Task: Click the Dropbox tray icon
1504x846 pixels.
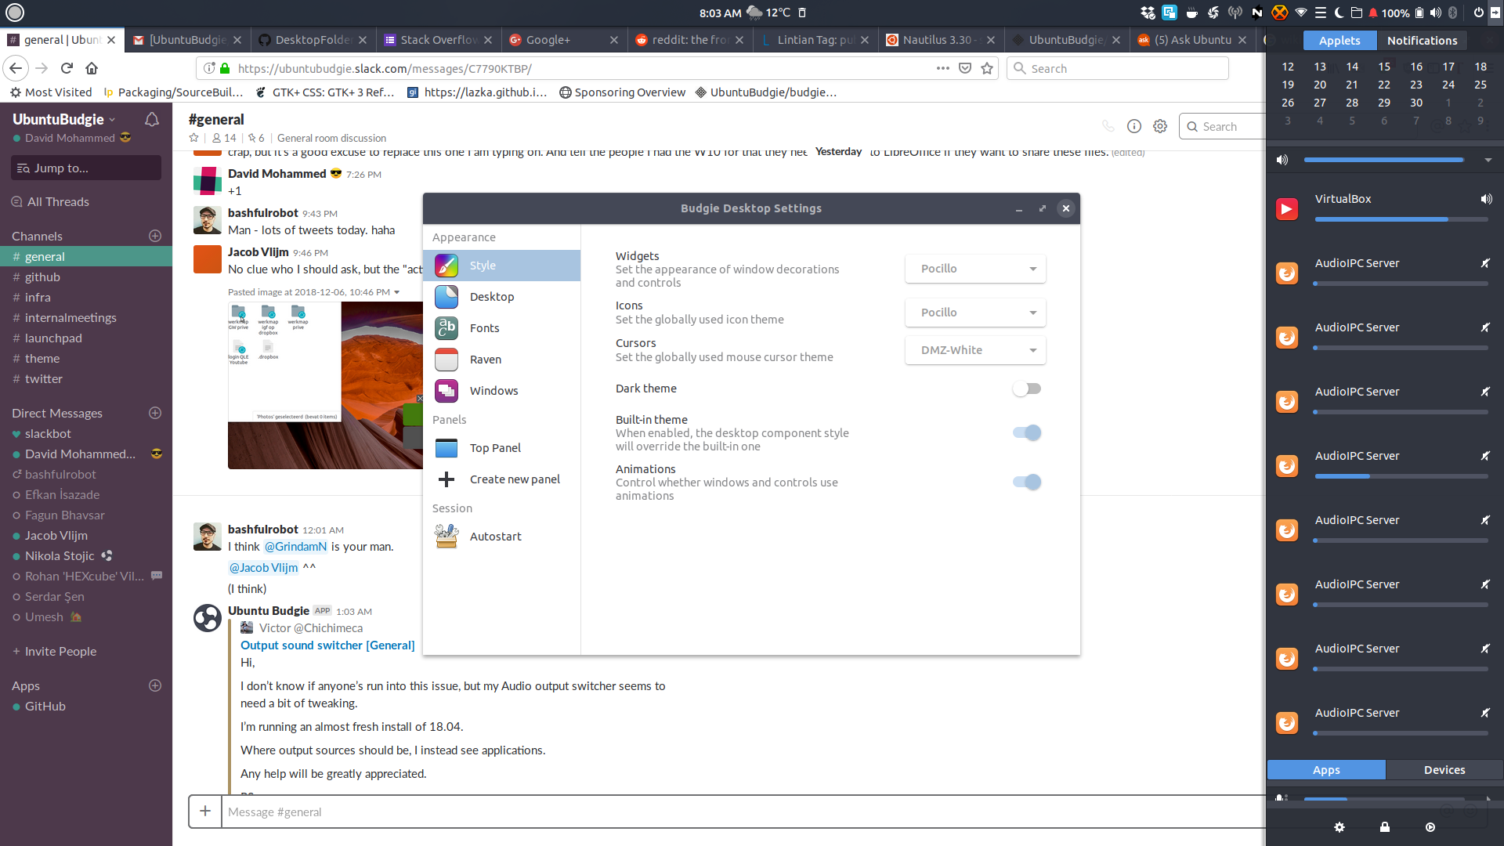Action: point(1148,13)
